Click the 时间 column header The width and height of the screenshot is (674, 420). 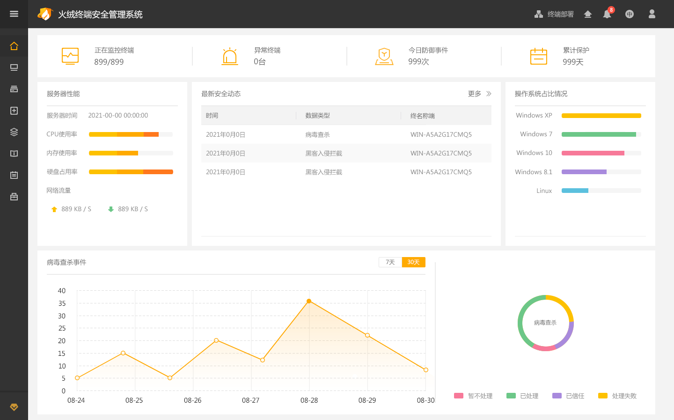(212, 116)
